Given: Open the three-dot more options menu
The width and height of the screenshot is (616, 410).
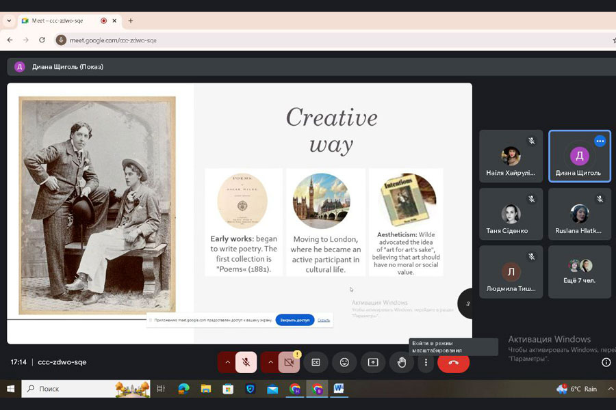Looking at the screenshot, I should (x=426, y=362).
